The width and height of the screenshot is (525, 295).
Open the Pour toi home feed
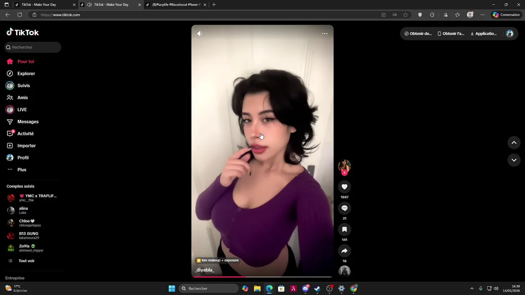click(x=25, y=61)
